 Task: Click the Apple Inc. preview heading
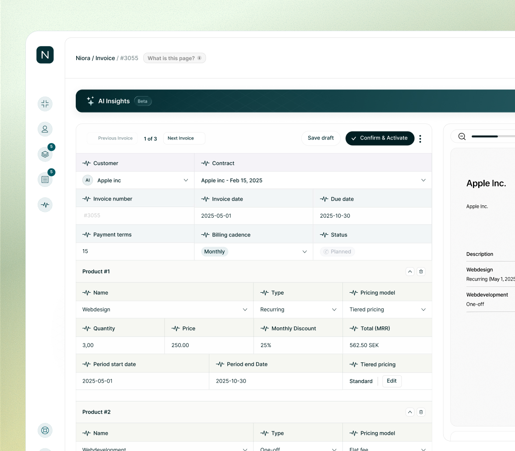(x=486, y=183)
